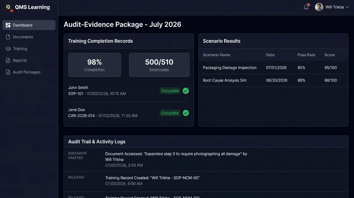Open Documents in the sidebar

(x=29, y=37)
